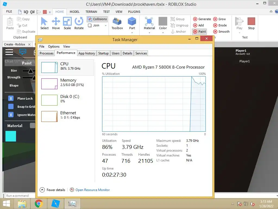Open the Toolbox panel
Screen dimensions: 278x209
tap(117, 23)
